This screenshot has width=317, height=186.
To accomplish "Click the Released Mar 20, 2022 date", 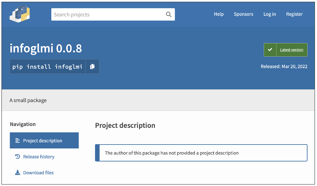I will tap(284, 67).
